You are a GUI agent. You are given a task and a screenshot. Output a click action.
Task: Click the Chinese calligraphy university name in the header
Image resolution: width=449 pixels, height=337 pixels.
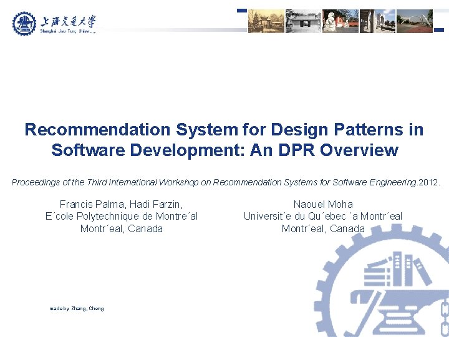[68, 21]
